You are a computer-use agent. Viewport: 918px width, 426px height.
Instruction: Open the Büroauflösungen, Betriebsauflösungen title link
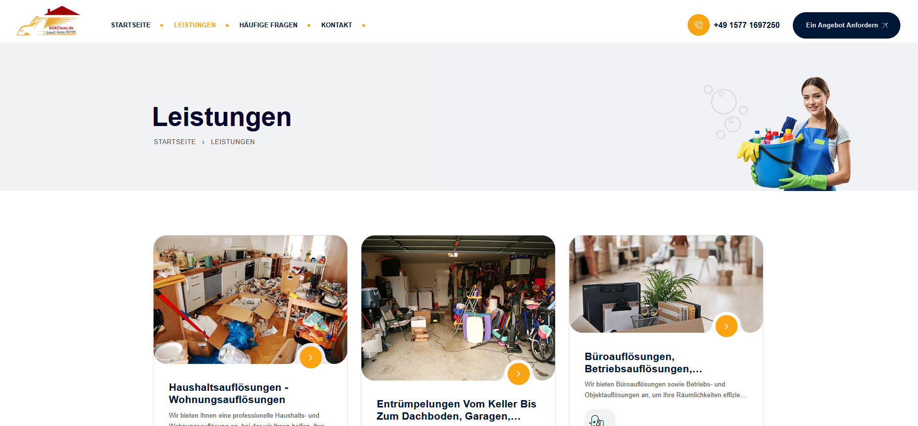pos(644,362)
